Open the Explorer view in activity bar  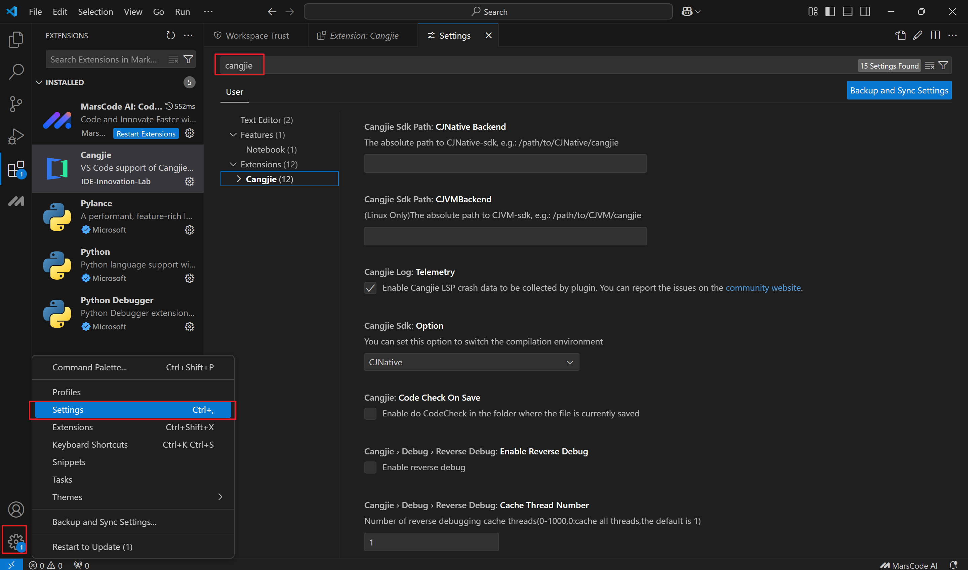coord(16,39)
